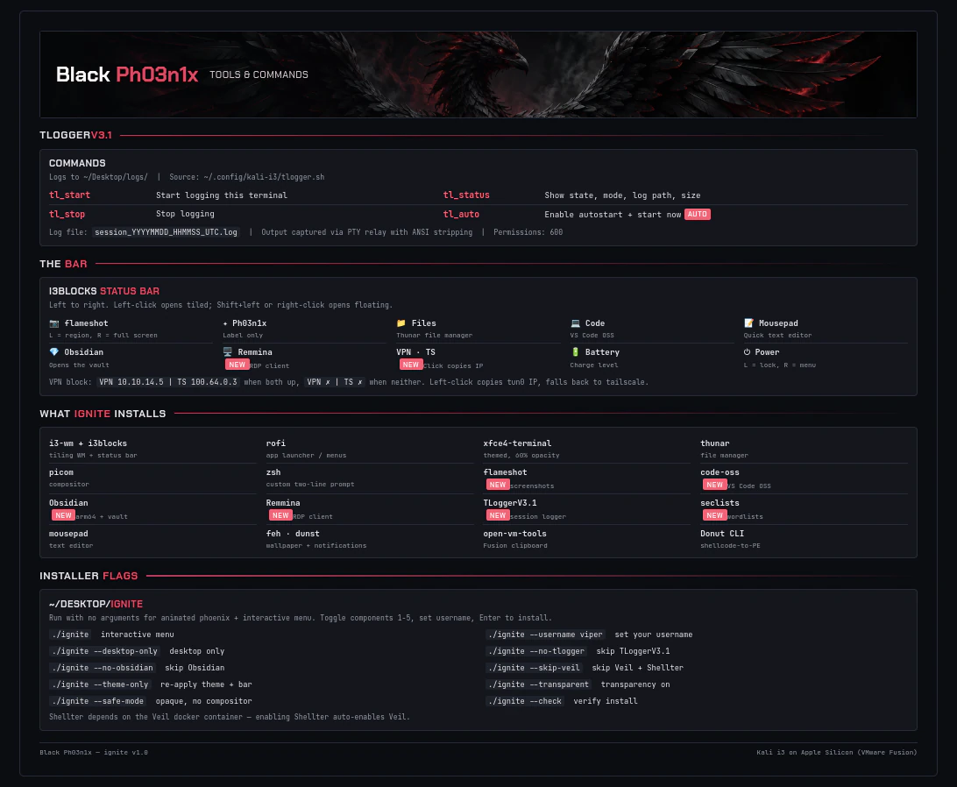The image size is (957, 787).
Task: Click the Power symbol icon
Action: coord(747,351)
